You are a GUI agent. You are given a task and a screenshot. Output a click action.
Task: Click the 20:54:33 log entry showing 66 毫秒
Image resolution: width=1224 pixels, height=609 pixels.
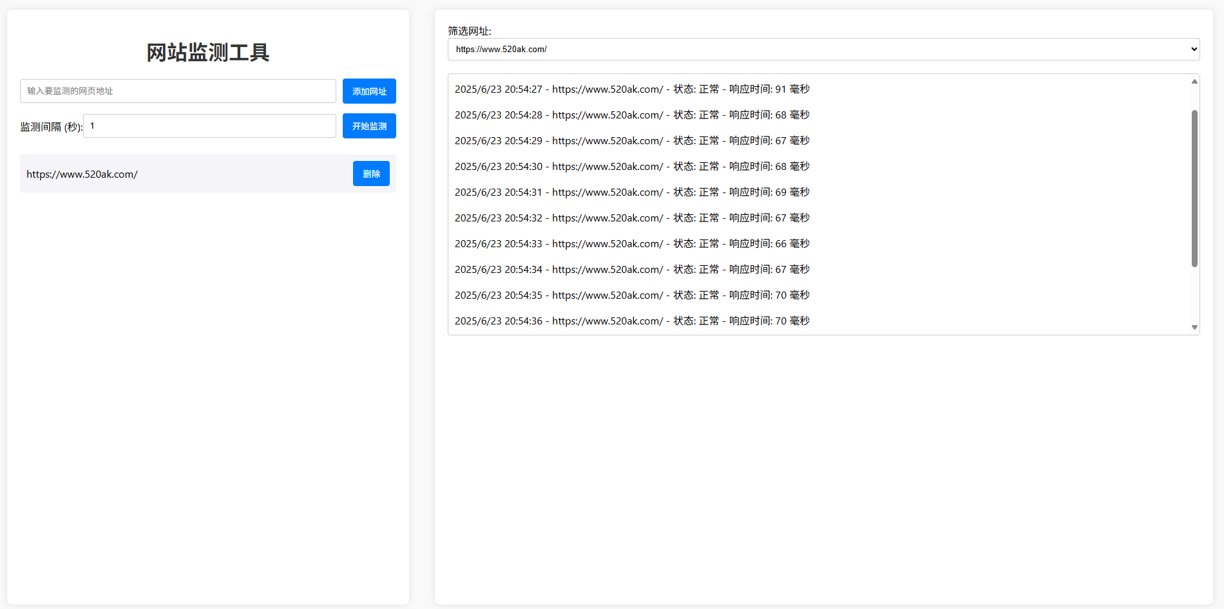coord(631,244)
